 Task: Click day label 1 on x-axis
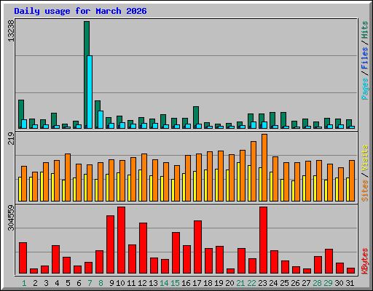(x=24, y=283)
